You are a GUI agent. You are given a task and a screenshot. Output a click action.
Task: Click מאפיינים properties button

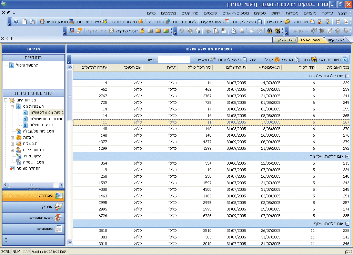coord(204,59)
